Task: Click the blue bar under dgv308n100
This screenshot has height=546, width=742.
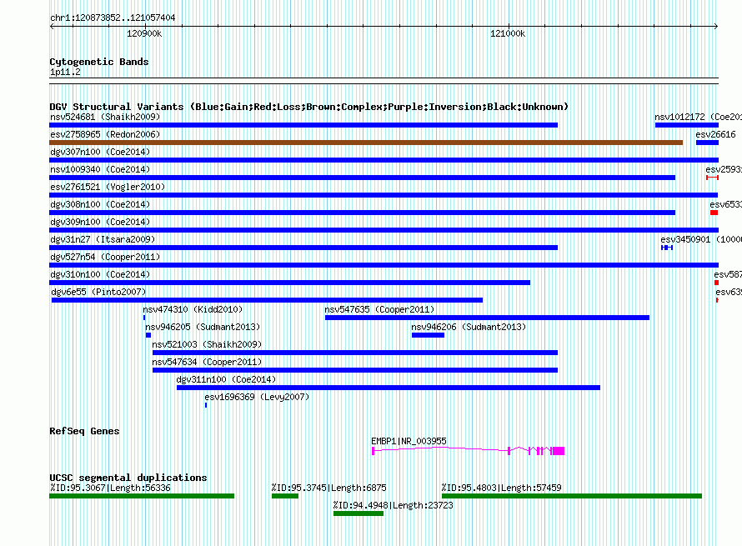Action: tap(362, 213)
